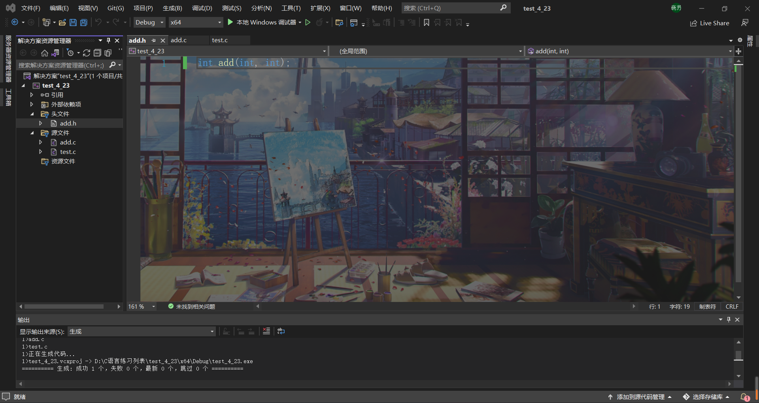Open the Debug configuration dropdown
Image resolution: width=759 pixels, height=403 pixels.
tap(149, 22)
